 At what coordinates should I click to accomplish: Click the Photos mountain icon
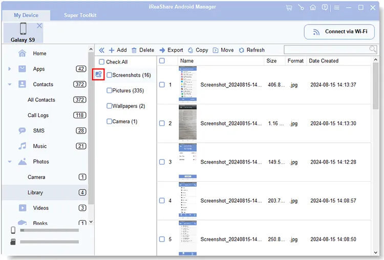(23, 162)
